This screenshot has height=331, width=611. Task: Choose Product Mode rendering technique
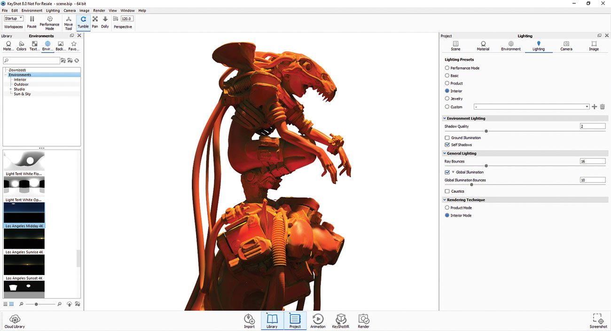click(447, 208)
